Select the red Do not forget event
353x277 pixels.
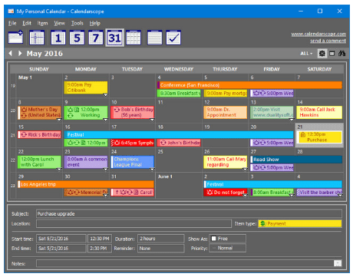226,193
